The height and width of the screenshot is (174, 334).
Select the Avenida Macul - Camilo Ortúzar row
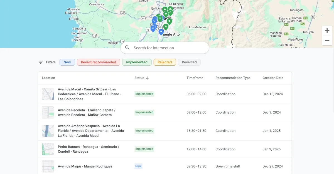[x=89, y=94]
